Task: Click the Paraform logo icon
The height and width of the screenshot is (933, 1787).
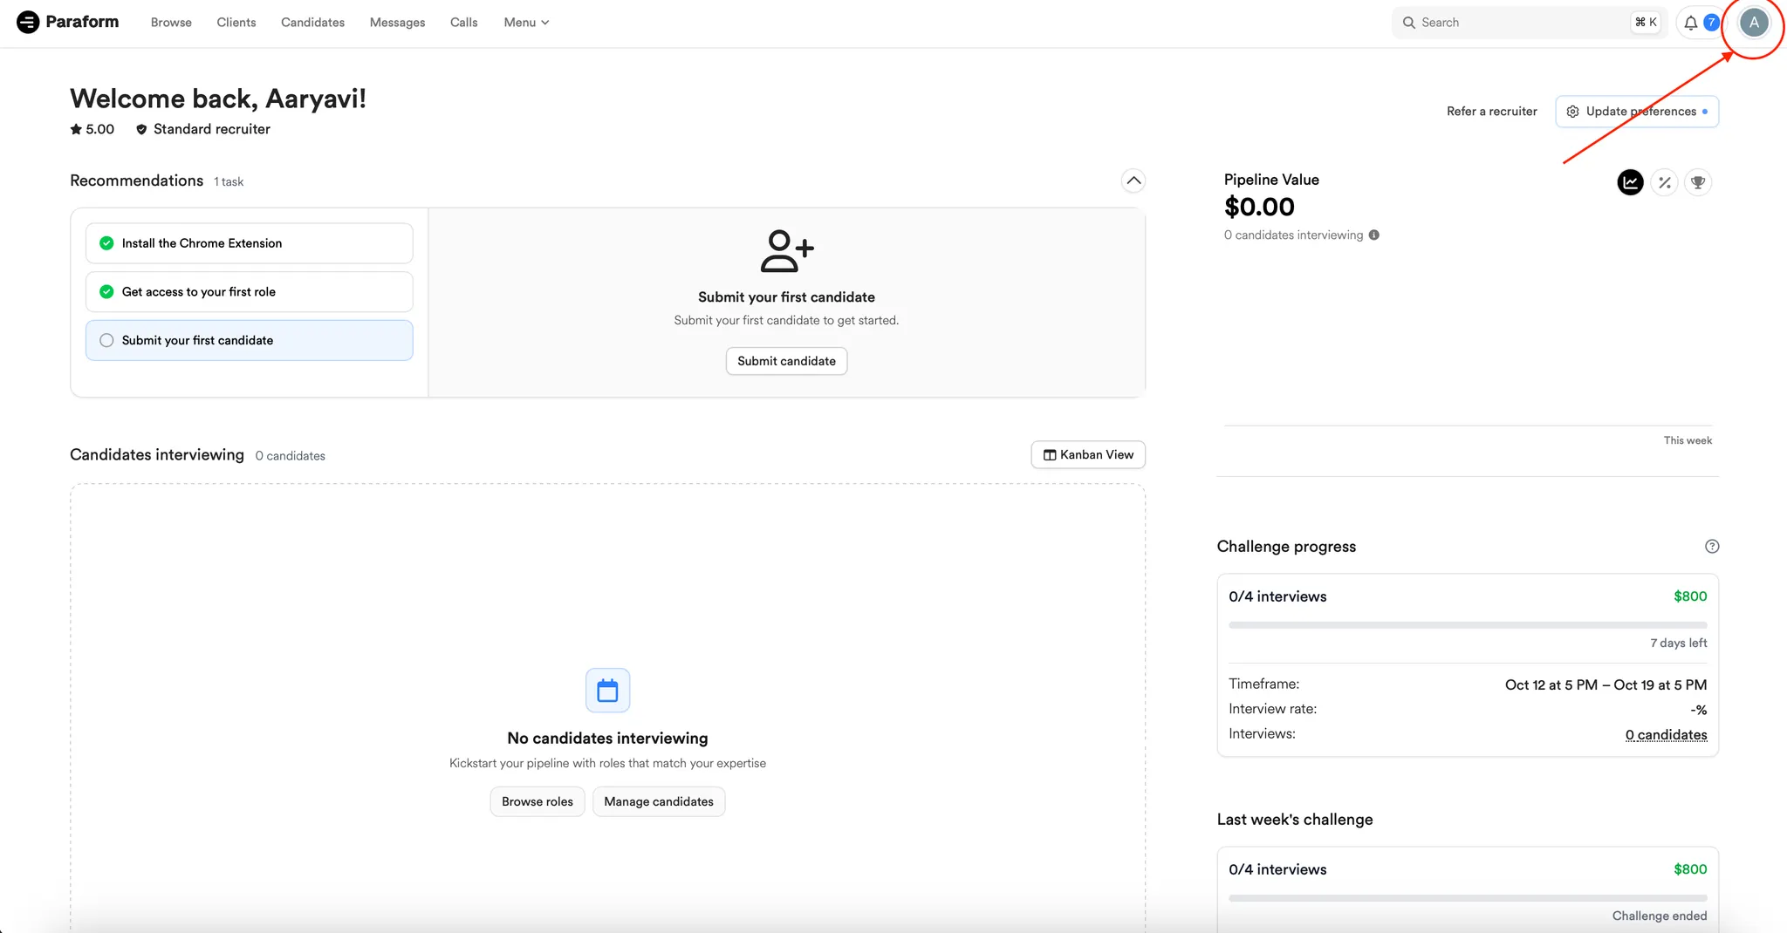Action: pos(28,22)
